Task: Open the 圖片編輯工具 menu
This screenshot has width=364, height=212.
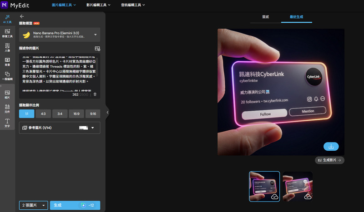Action: 64,5
